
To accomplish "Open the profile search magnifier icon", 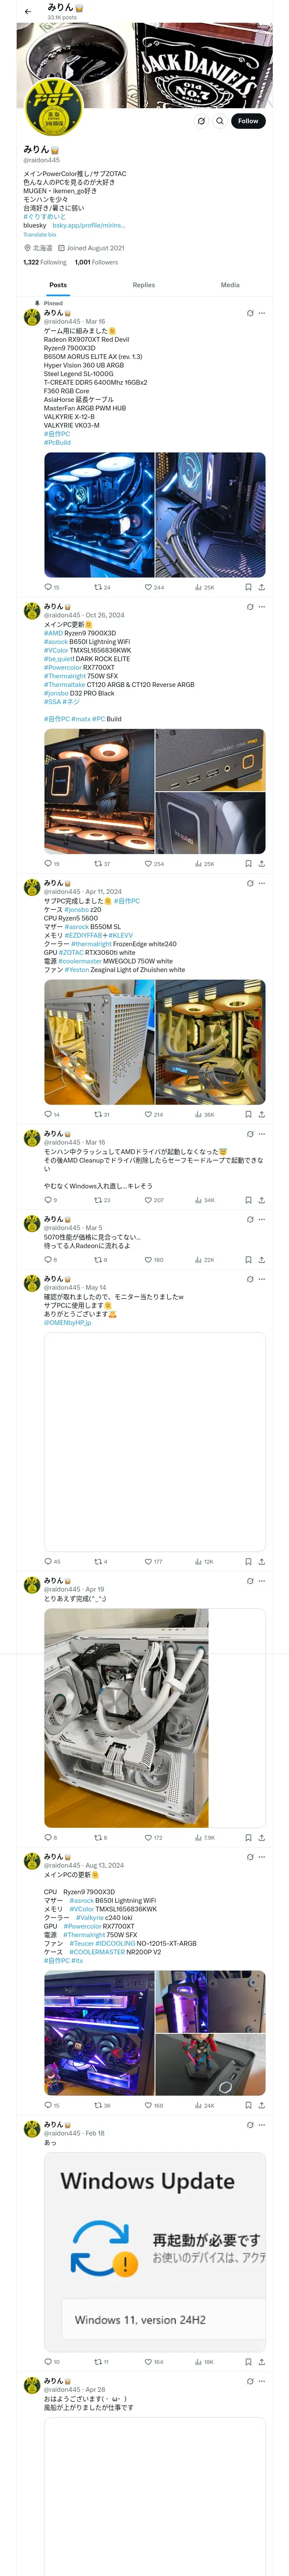I will 220,121.
